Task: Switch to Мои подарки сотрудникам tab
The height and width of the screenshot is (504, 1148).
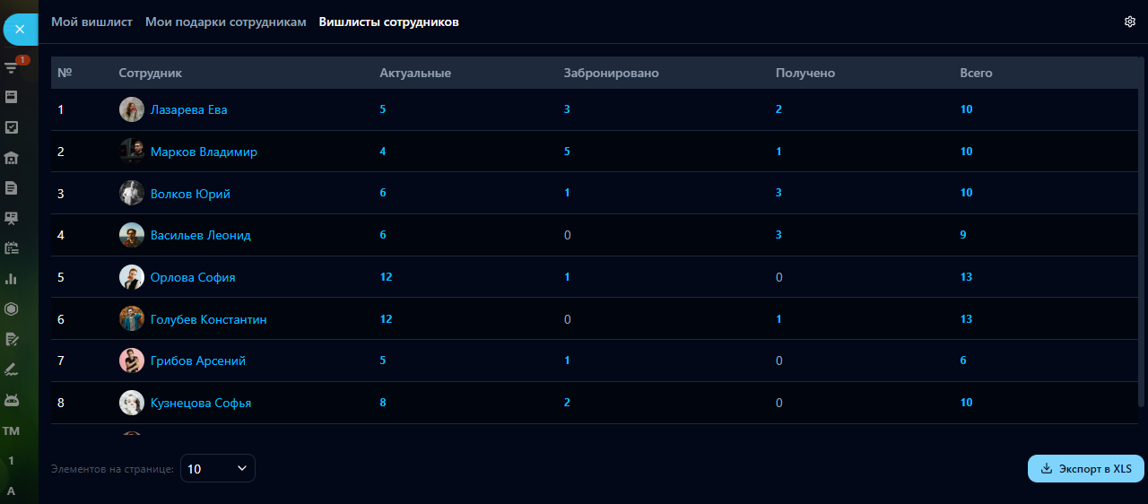Action: tap(225, 22)
